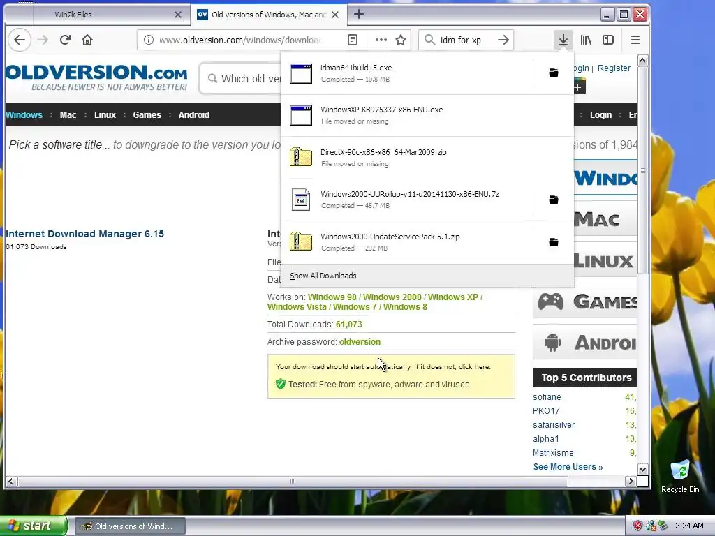The height and width of the screenshot is (536, 715).
Task: Open the Mac sidebar category button
Action: click(x=605, y=220)
